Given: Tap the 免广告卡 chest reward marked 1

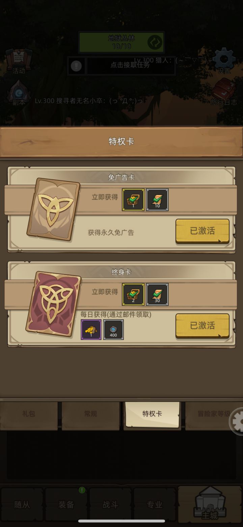Looking at the screenshot, I should 133,200.
